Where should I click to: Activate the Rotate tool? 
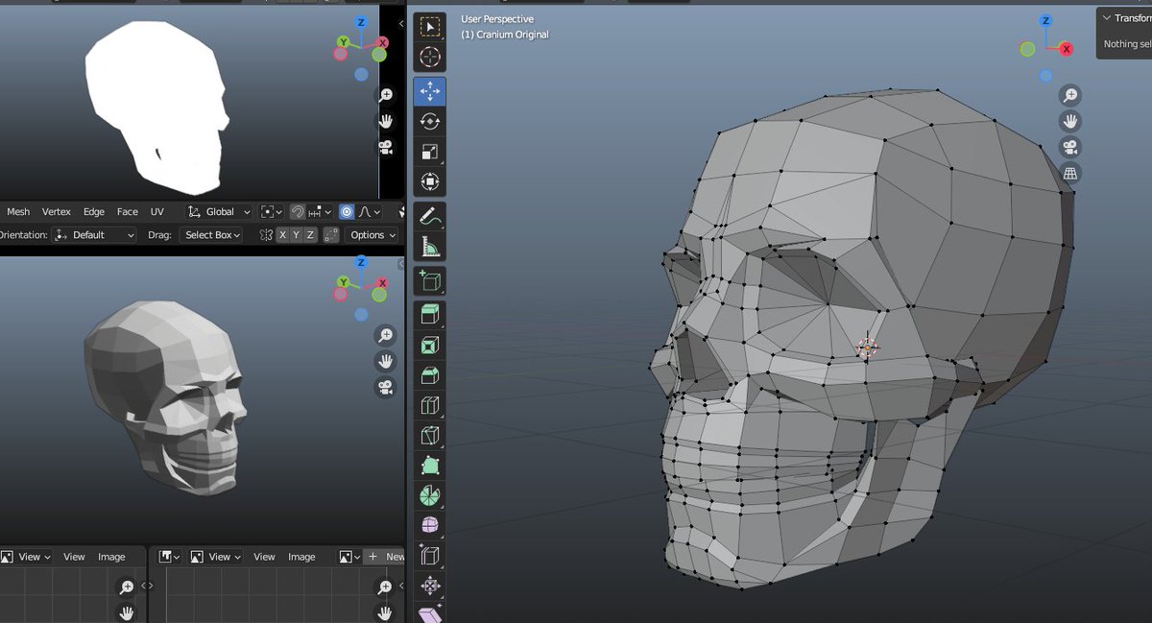pos(430,121)
